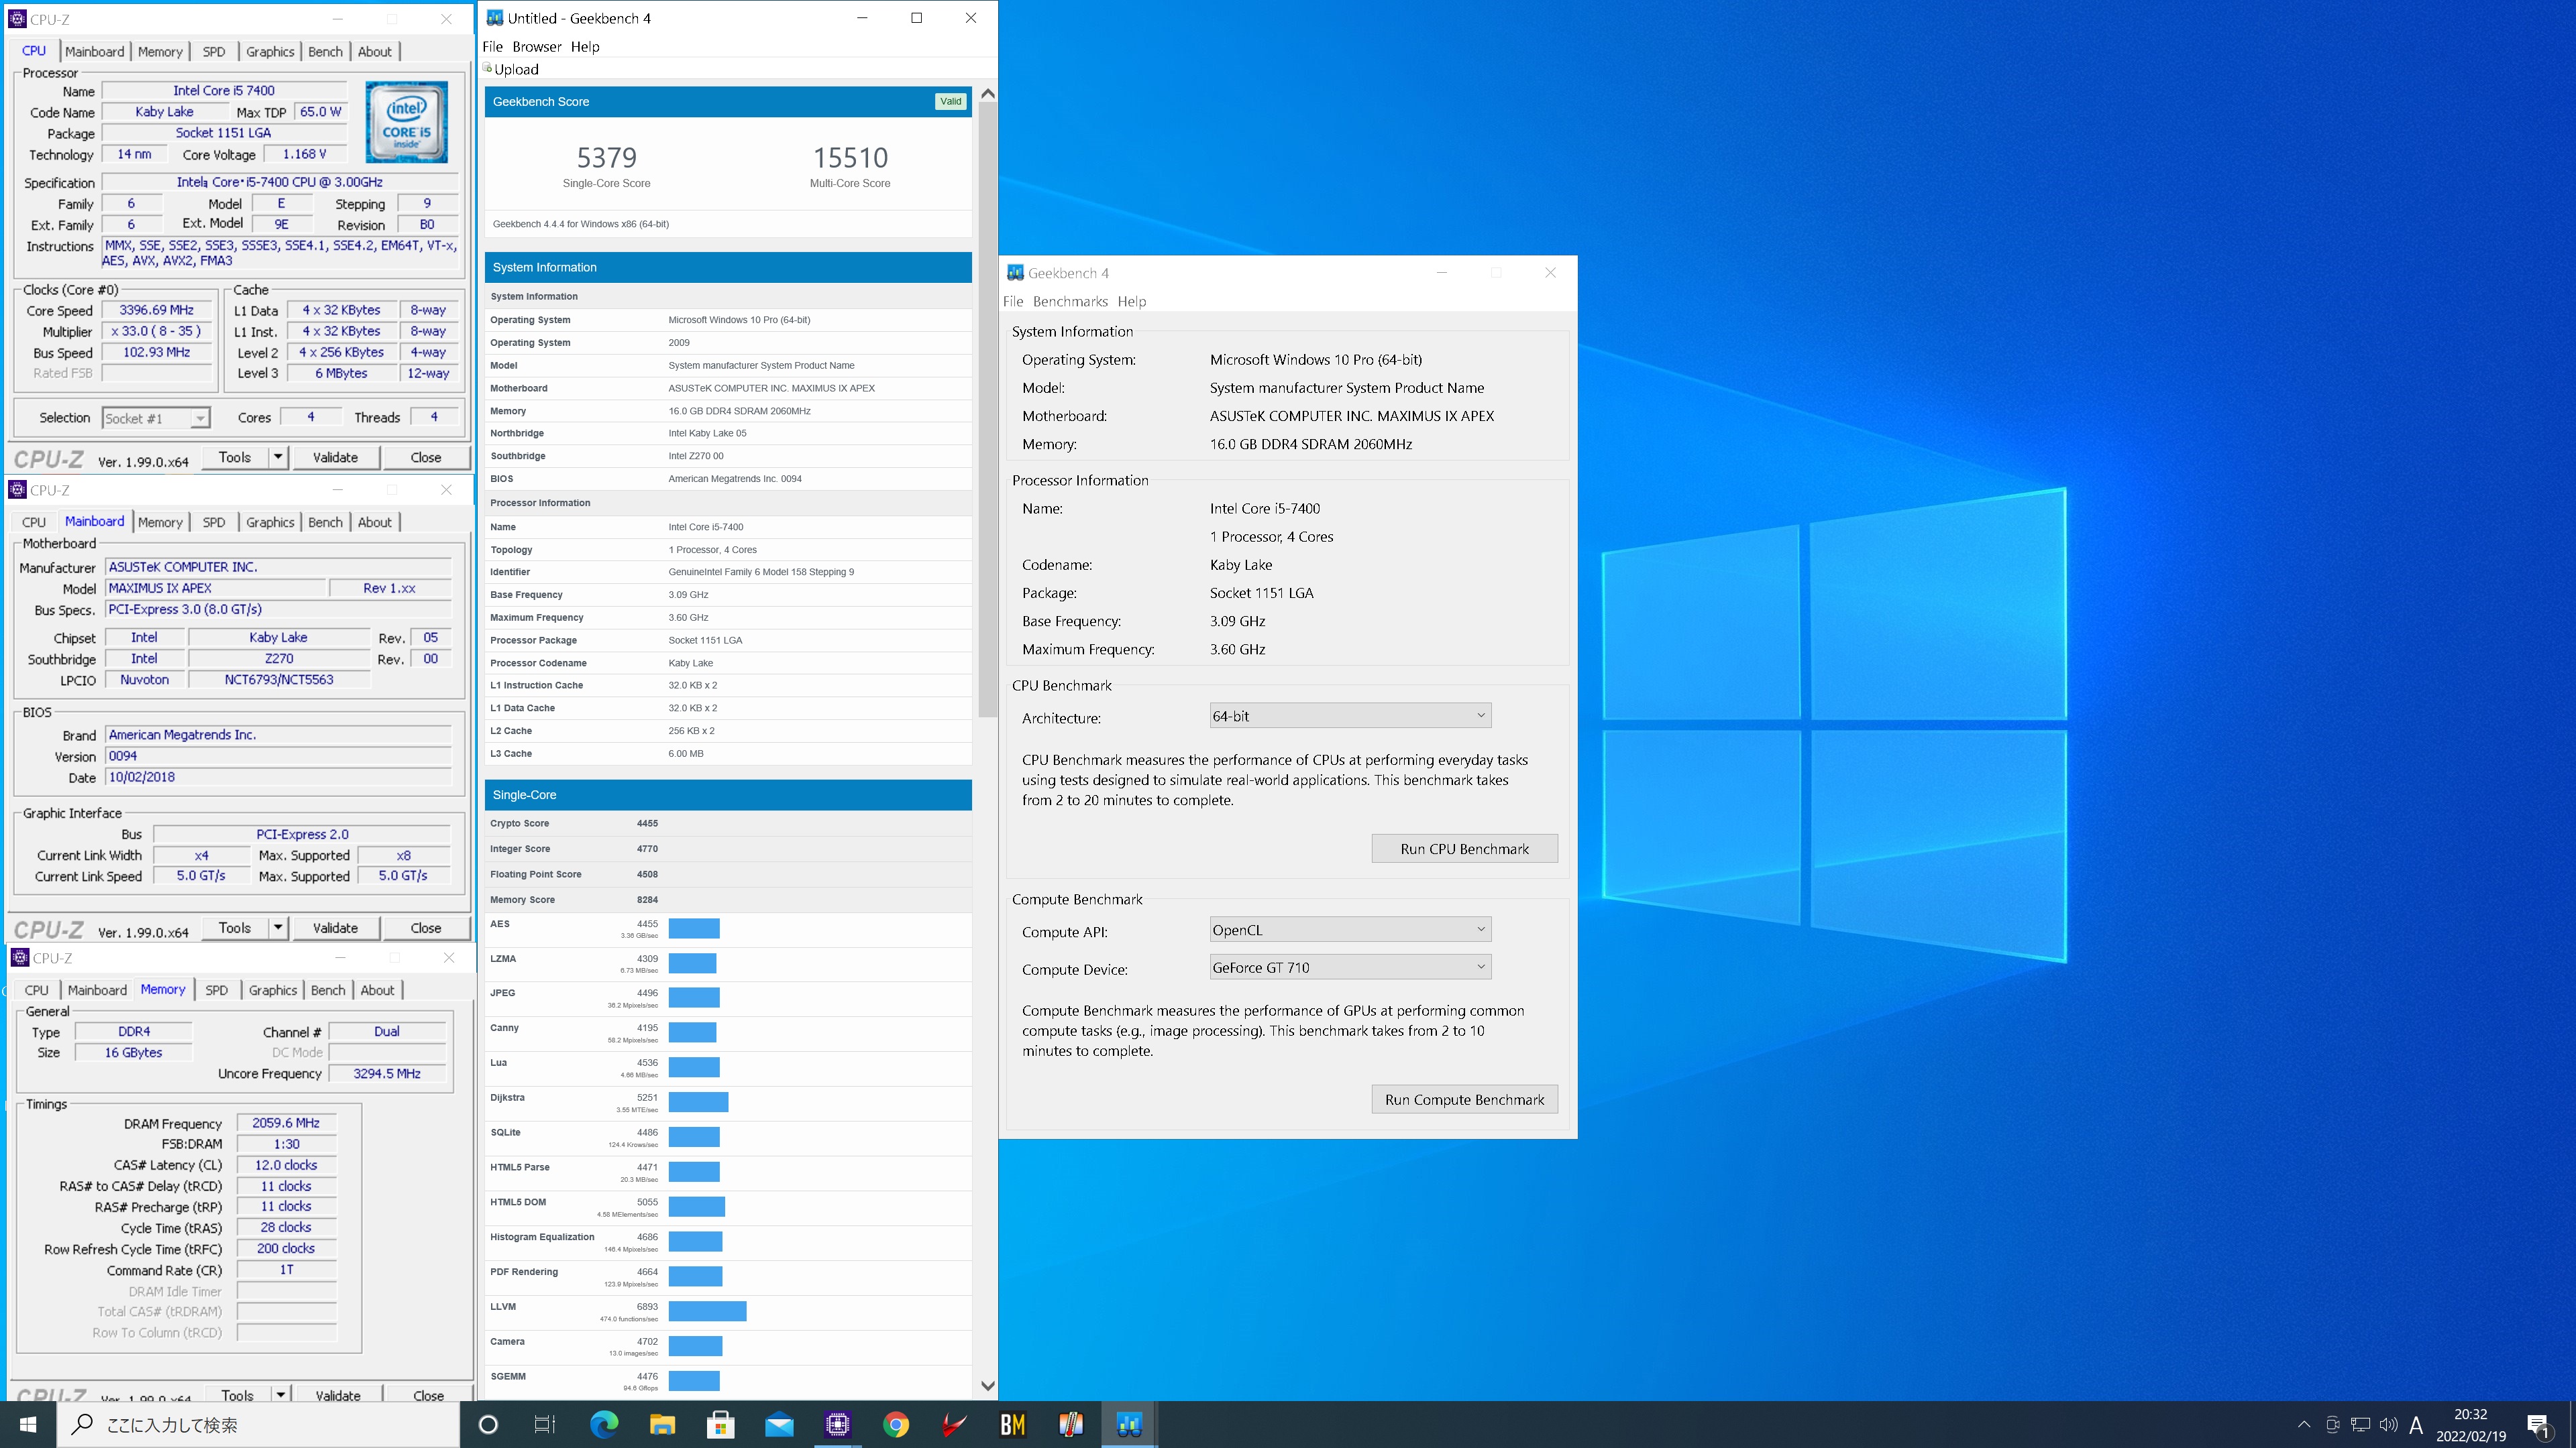Image resolution: width=2576 pixels, height=1448 pixels.
Task: Open thermometer temperature app on taskbar
Action: coord(1071,1424)
